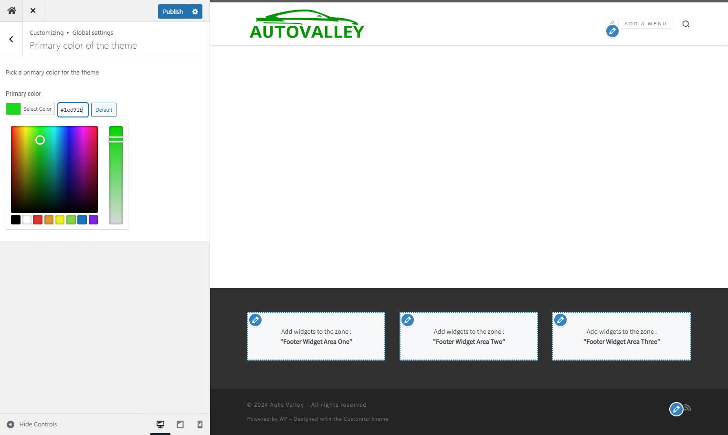The width and height of the screenshot is (728, 435).
Task: Click the footer social links edit pencil
Action: pos(676,409)
